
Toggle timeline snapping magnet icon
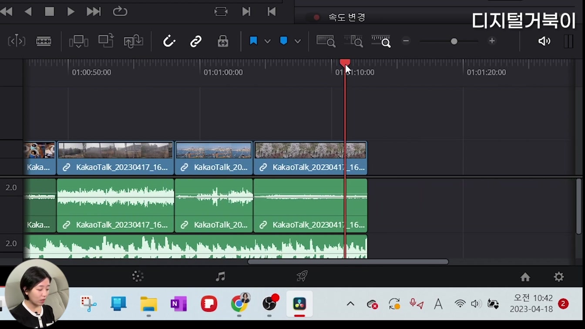tap(169, 41)
